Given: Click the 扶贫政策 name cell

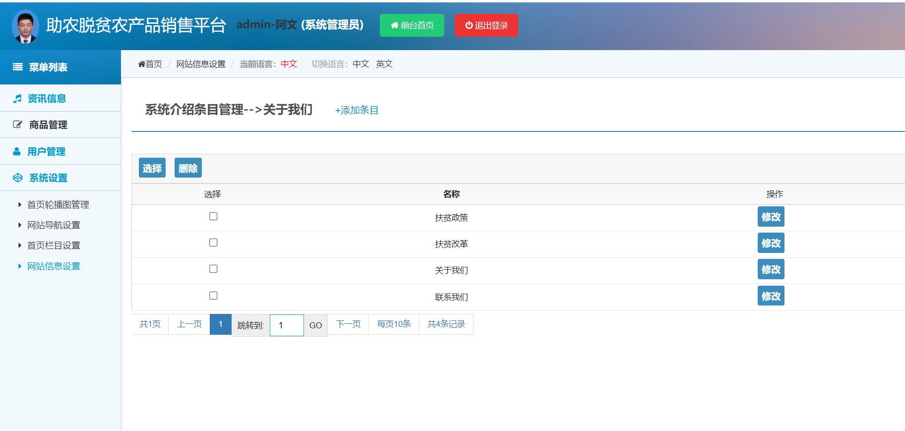Looking at the screenshot, I should (451, 218).
